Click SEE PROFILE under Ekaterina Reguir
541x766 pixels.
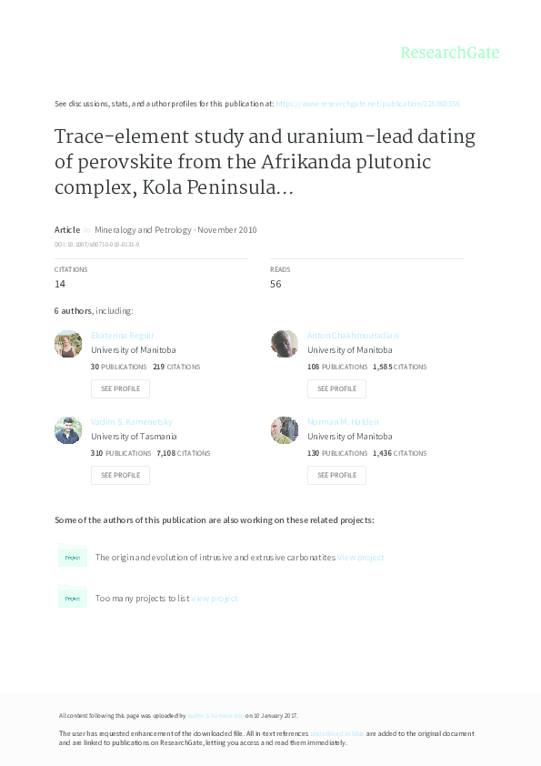(120, 388)
